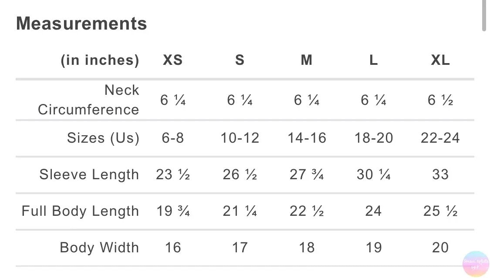Click the Full Body Length row label
Image resolution: width=490 pixels, height=278 pixels.
(x=80, y=211)
